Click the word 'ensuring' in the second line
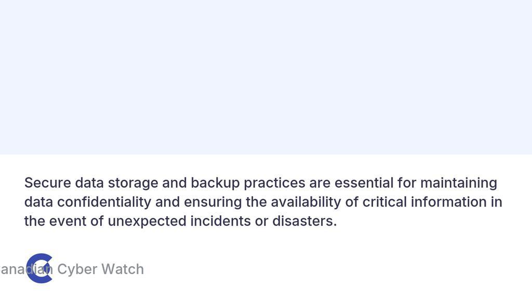 click(212, 202)
